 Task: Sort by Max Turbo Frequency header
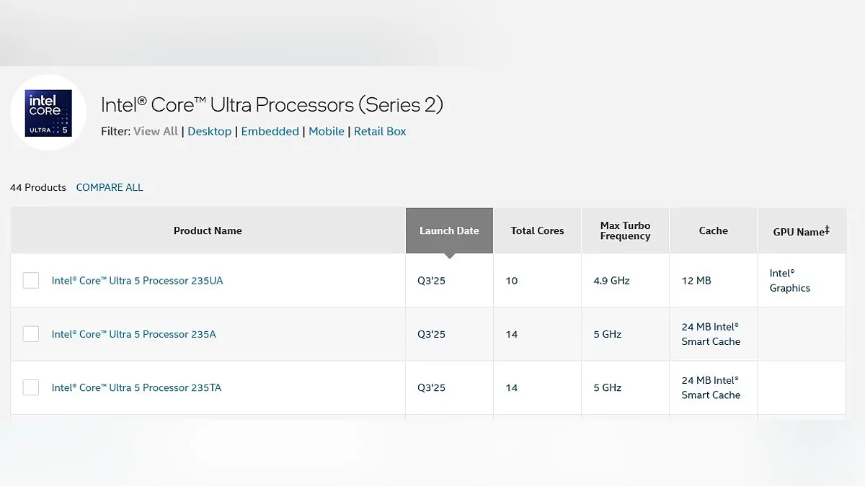pos(625,230)
